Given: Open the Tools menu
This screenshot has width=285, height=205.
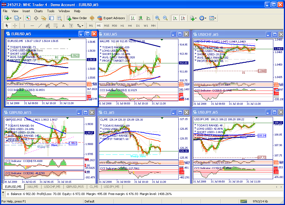Looking at the screenshot, I should [51, 11].
